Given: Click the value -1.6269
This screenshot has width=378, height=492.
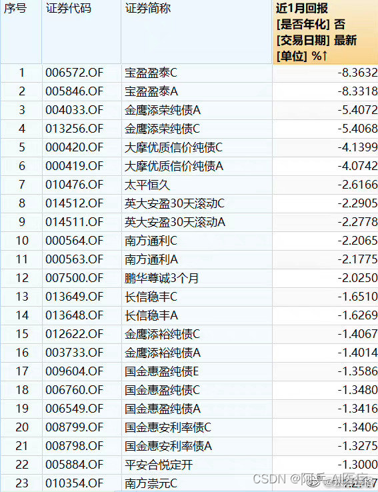Looking at the screenshot, I should click(x=357, y=315).
